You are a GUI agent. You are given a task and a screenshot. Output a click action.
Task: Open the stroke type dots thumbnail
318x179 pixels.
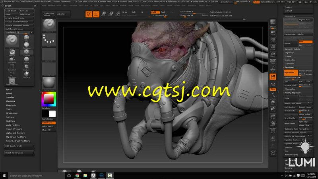49,40
